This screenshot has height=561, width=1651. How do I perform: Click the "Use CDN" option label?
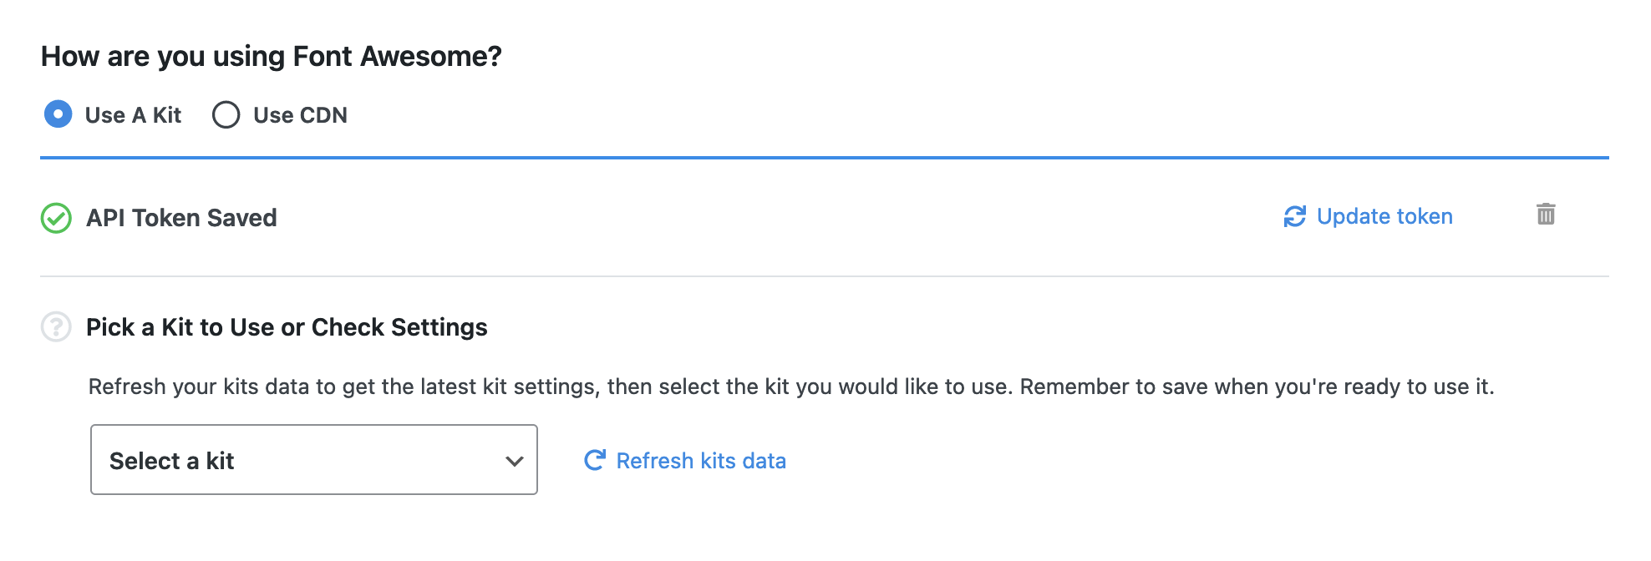pos(300,115)
